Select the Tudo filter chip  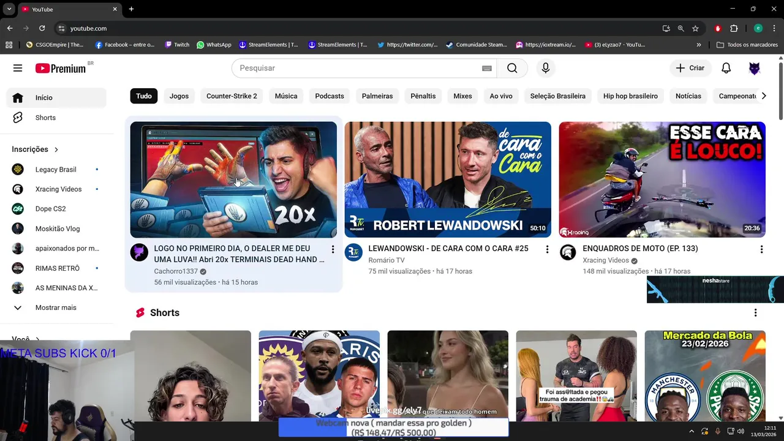(x=144, y=96)
